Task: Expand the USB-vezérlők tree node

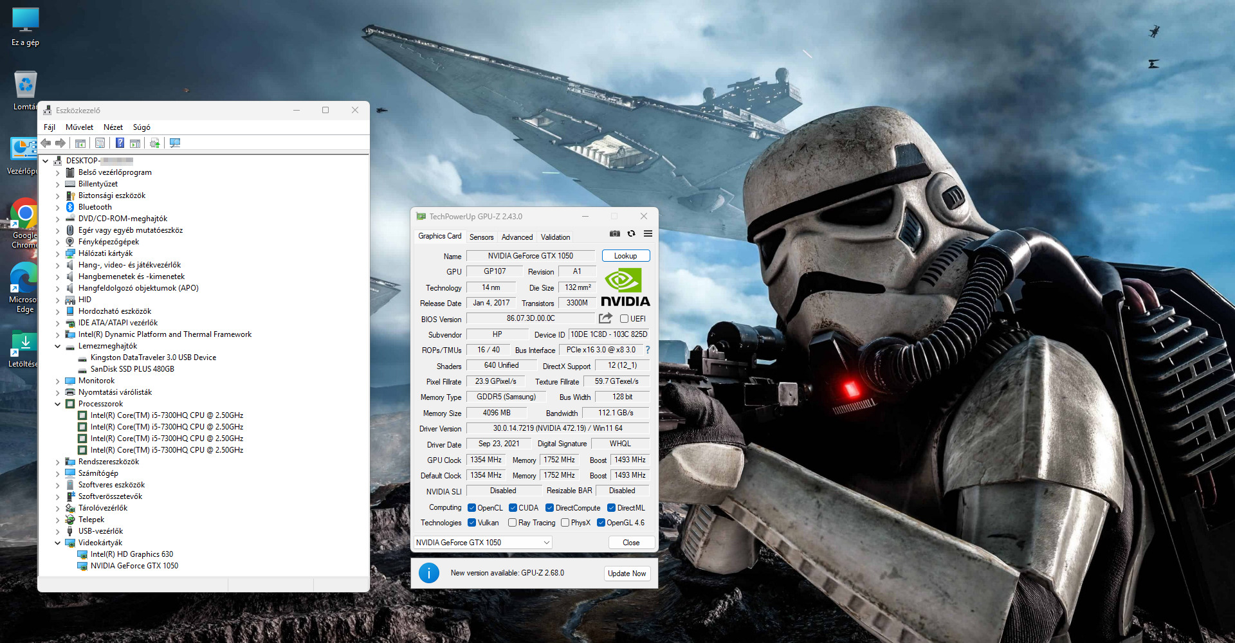Action: [57, 532]
